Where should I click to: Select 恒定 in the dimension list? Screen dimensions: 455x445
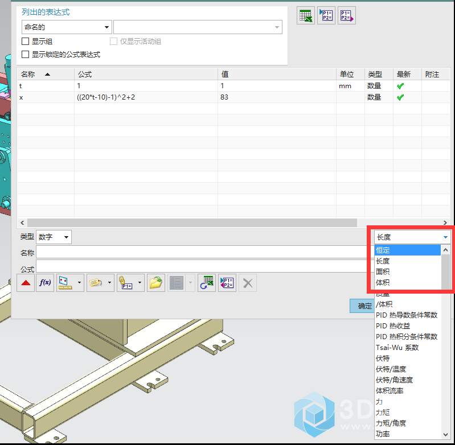coord(408,250)
